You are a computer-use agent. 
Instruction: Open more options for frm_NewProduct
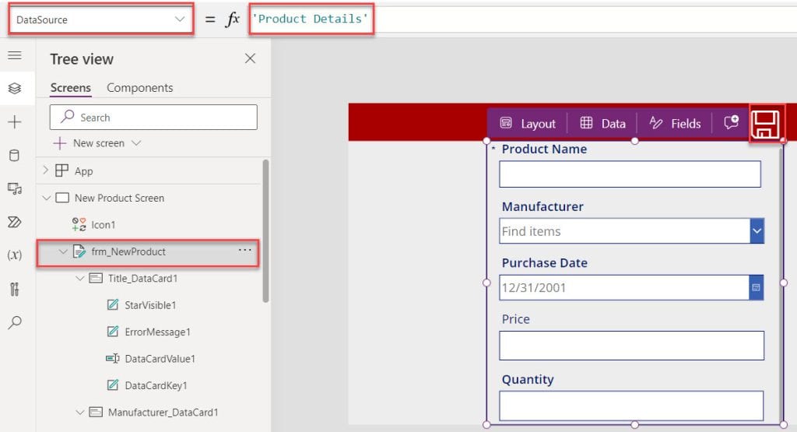(245, 250)
